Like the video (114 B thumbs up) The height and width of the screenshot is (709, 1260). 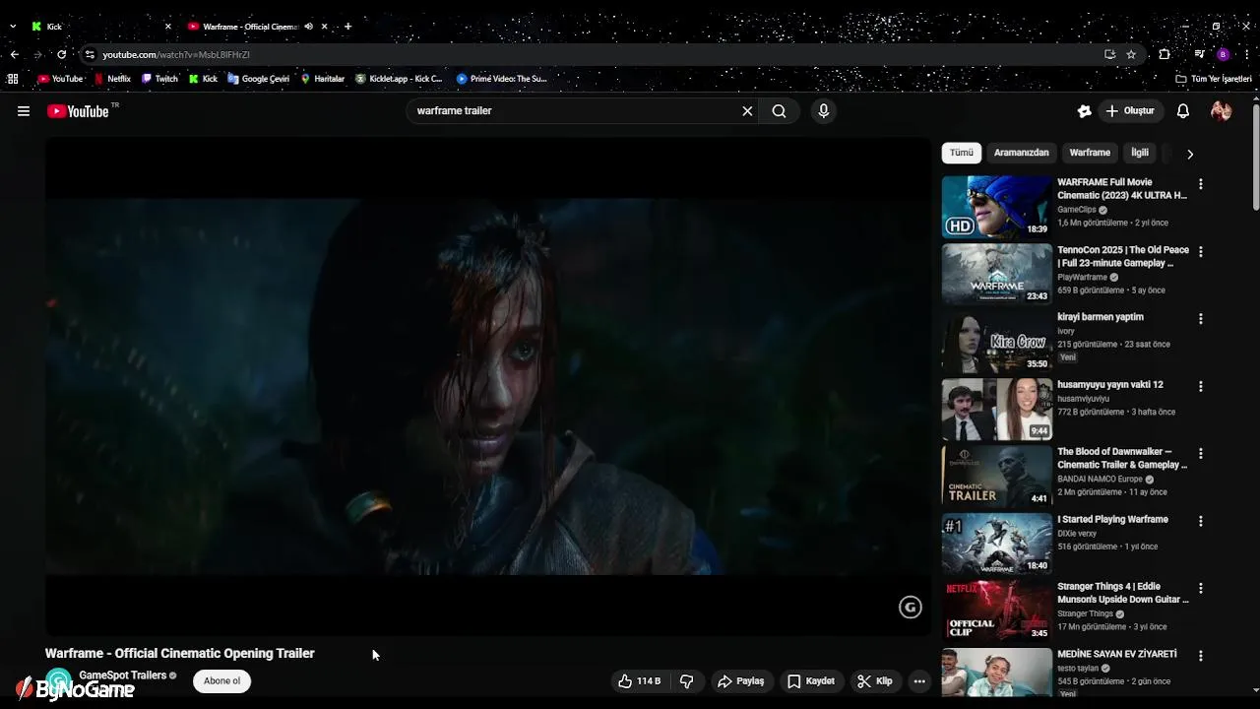click(x=639, y=681)
